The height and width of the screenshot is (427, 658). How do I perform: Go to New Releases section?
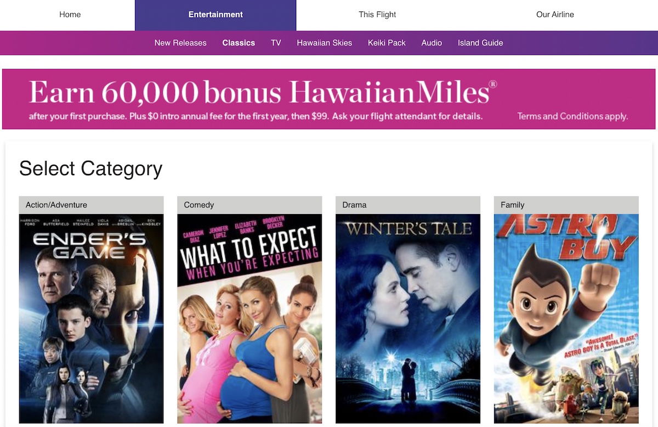[180, 43]
